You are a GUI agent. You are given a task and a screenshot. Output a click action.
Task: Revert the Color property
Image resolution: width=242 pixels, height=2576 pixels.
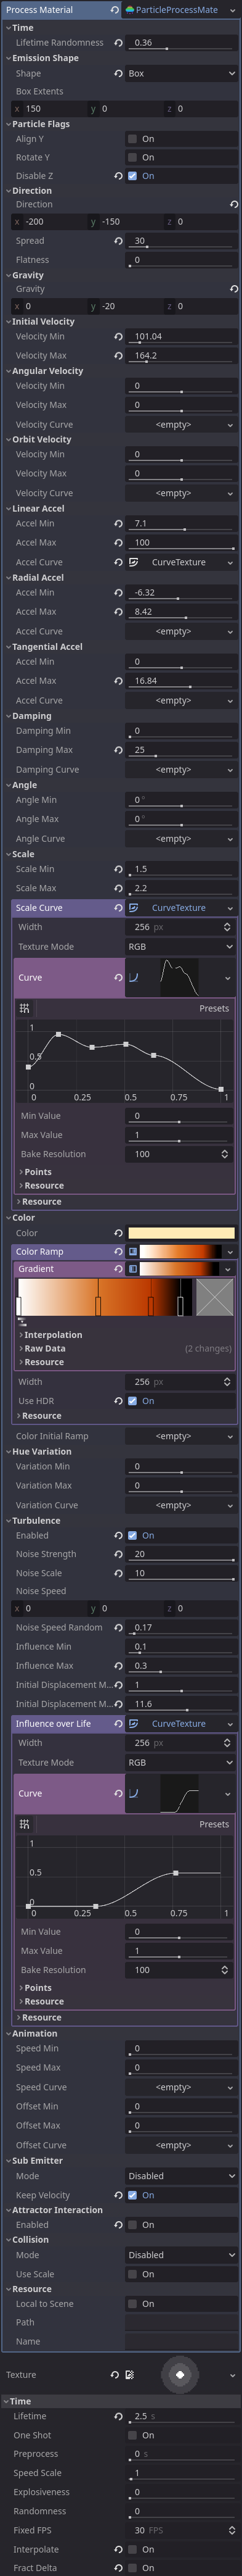[118, 1233]
